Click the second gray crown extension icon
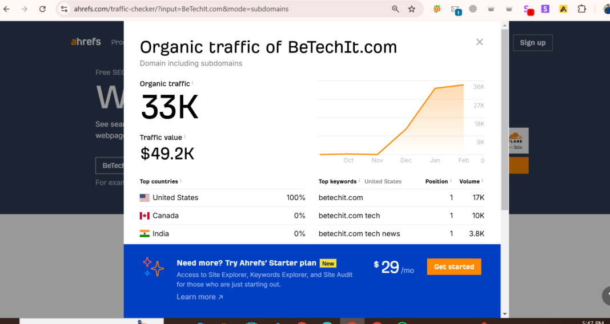Image resolution: width=610 pixels, height=324 pixels. 509,9
